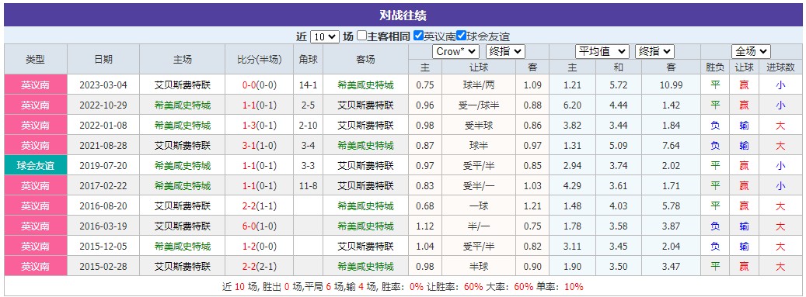The image size is (806, 297).
Task: Uncheck the 球会友谊 filter checkbox
Action: (x=461, y=36)
